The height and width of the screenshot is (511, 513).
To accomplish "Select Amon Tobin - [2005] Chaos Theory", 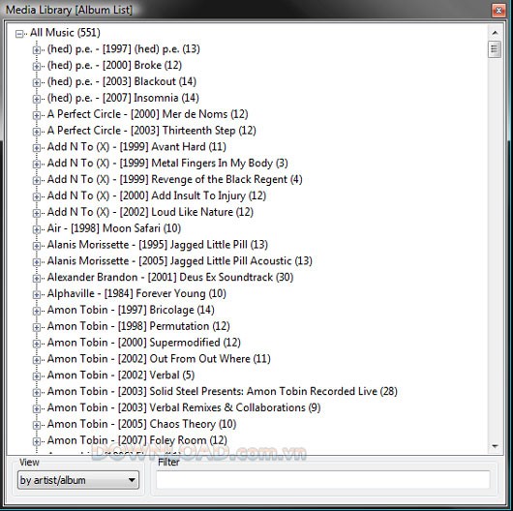I will pyautogui.click(x=141, y=424).
